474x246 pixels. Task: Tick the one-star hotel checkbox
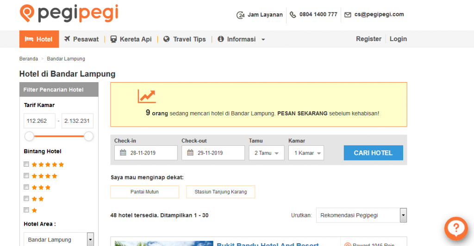click(x=26, y=210)
